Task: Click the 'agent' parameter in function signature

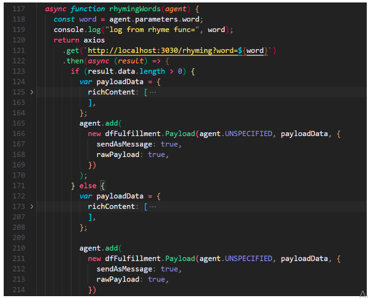Action: (x=176, y=9)
